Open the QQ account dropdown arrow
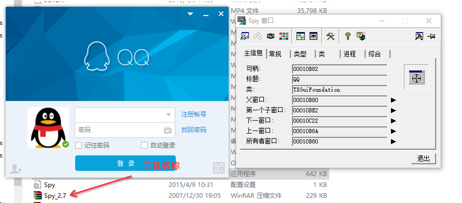This screenshot has height=203, width=462. click(x=169, y=114)
